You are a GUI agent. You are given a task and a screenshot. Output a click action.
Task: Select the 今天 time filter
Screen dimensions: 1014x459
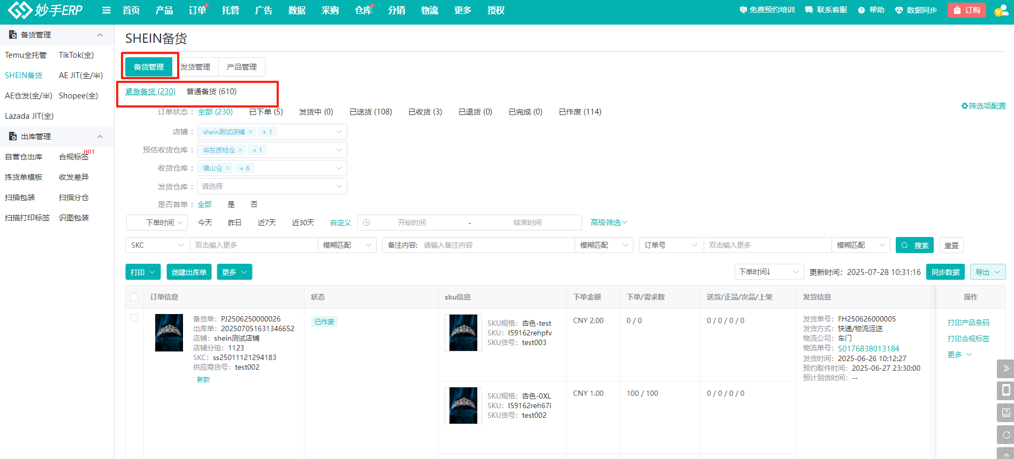point(205,223)
